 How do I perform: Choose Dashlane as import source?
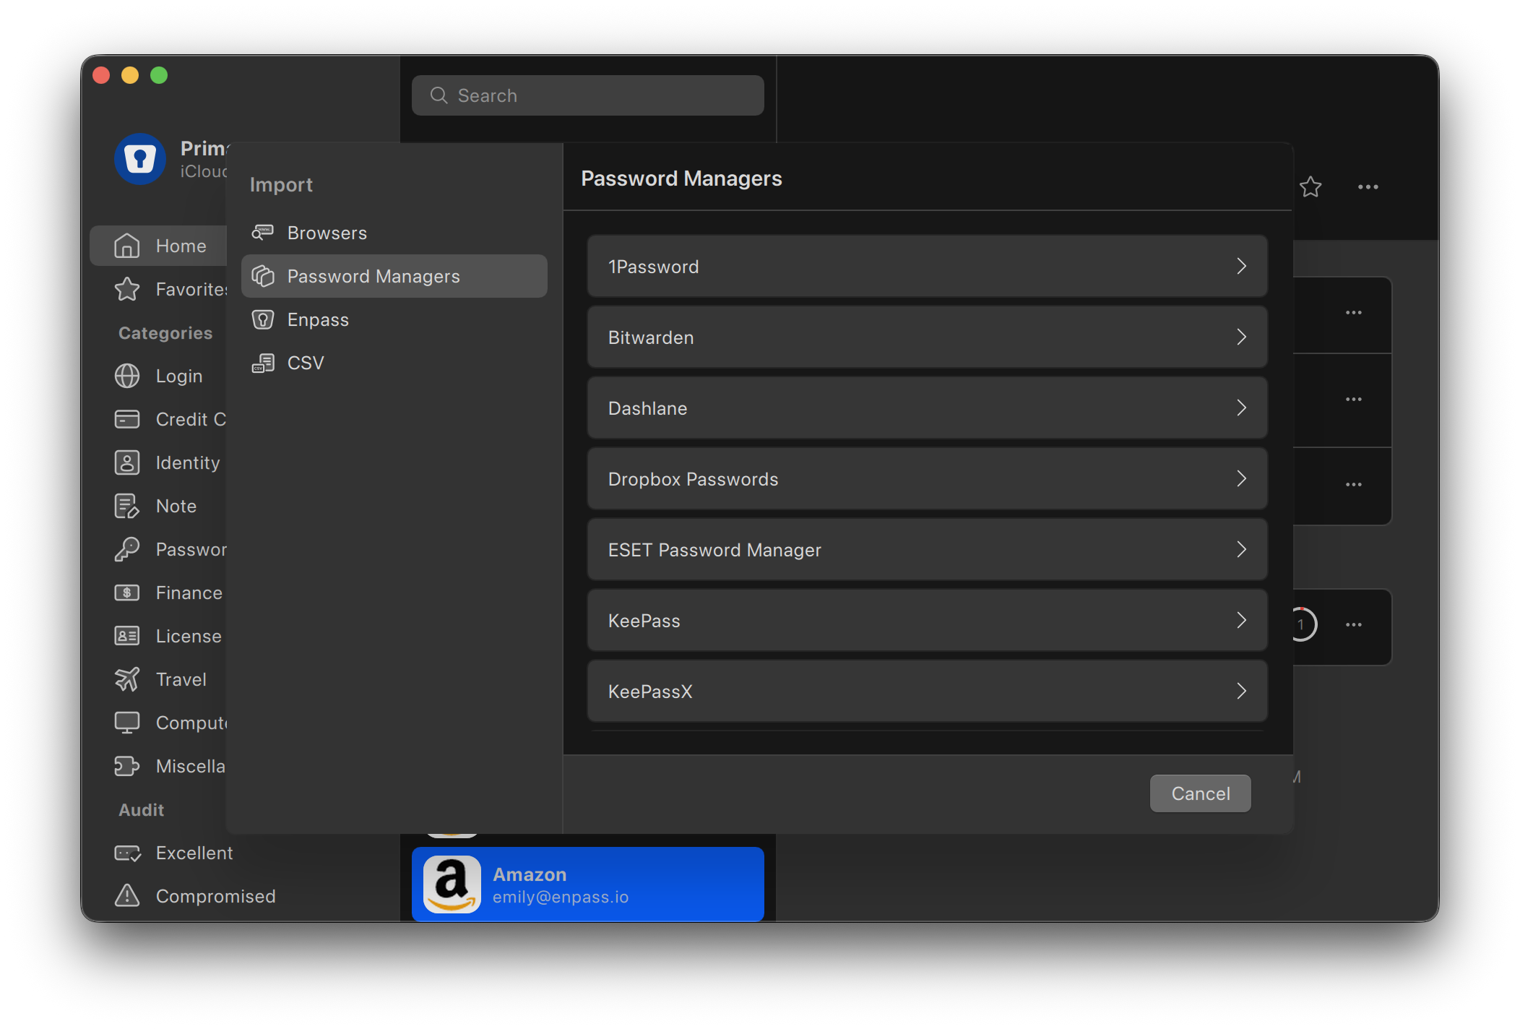(x=928, y=408)
